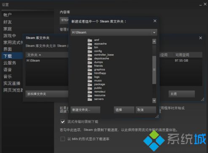Click 添加库文件夹 button
208x153 pixels.
(47, 94)
